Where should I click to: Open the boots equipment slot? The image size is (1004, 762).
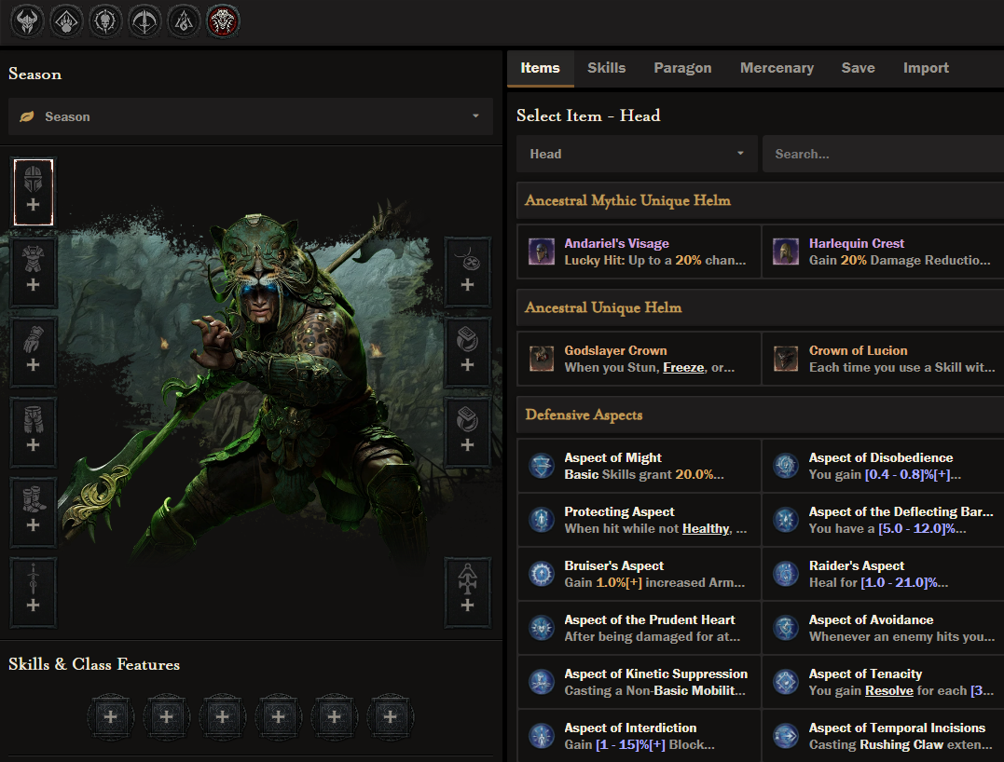coord(34,511)
